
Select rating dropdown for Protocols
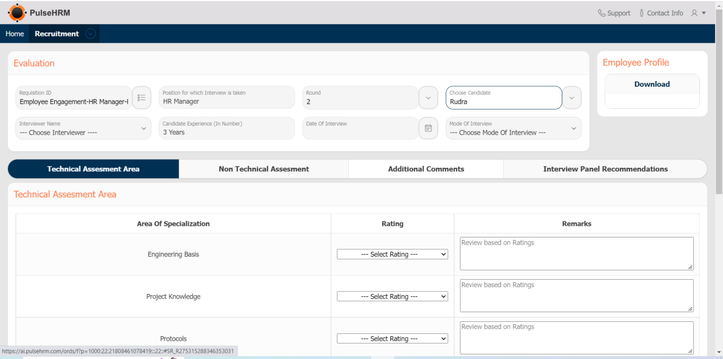[x=393, y=339]
